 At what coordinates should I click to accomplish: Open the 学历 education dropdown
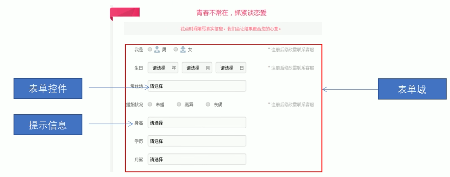coord(197,141)
